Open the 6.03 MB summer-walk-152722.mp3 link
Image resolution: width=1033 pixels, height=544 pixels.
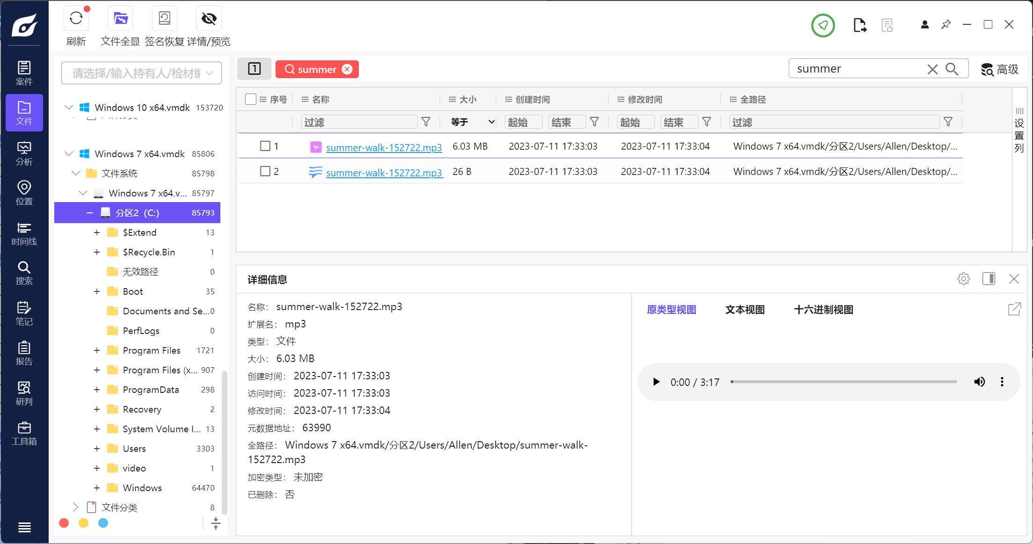pyautogui.click(x=384, y=147)
